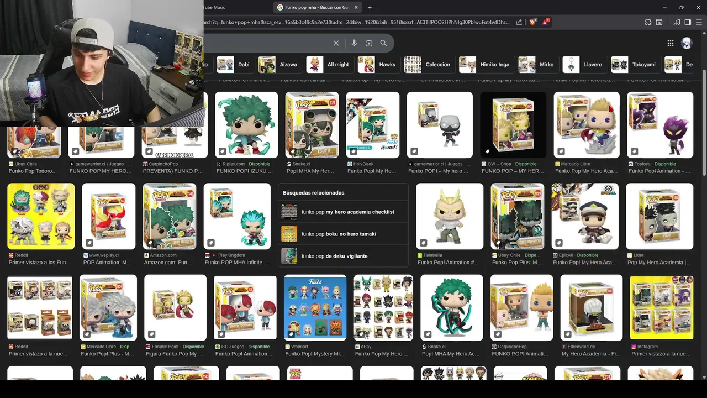Open the Lider Pop My Hero thumbnail
Viewport: 707px width, 398px height.
coord(659,216)
